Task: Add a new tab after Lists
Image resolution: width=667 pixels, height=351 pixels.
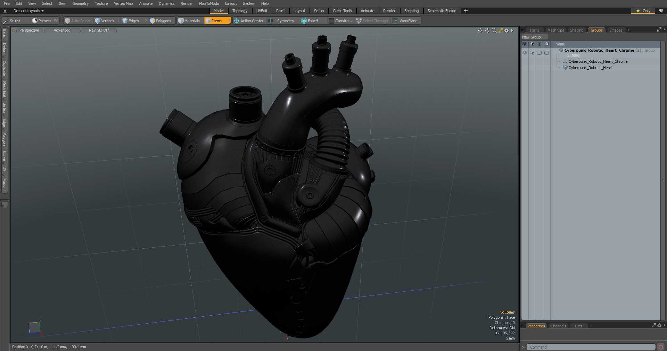Action: tap(591, 326)
